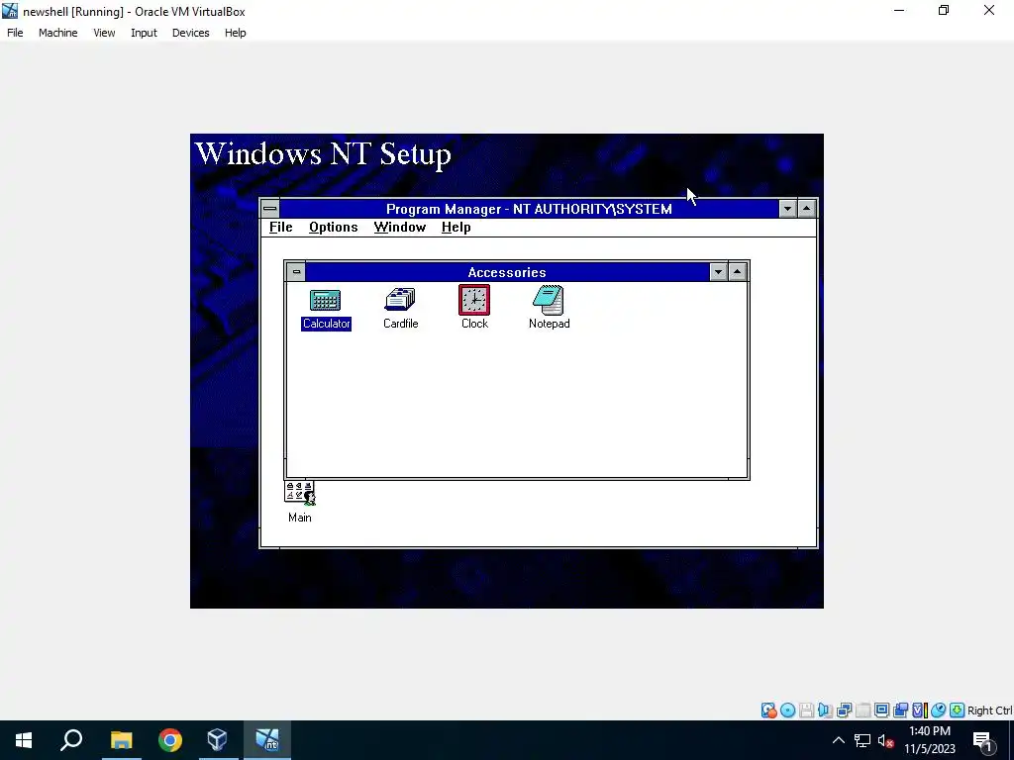
Task: Open Google Chrome from the taskbar
Action: point(169,740)
